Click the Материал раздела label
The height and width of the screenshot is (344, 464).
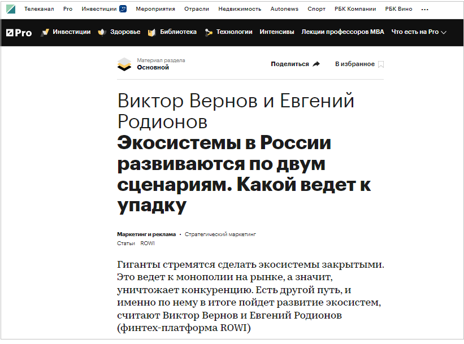point(161,60)
